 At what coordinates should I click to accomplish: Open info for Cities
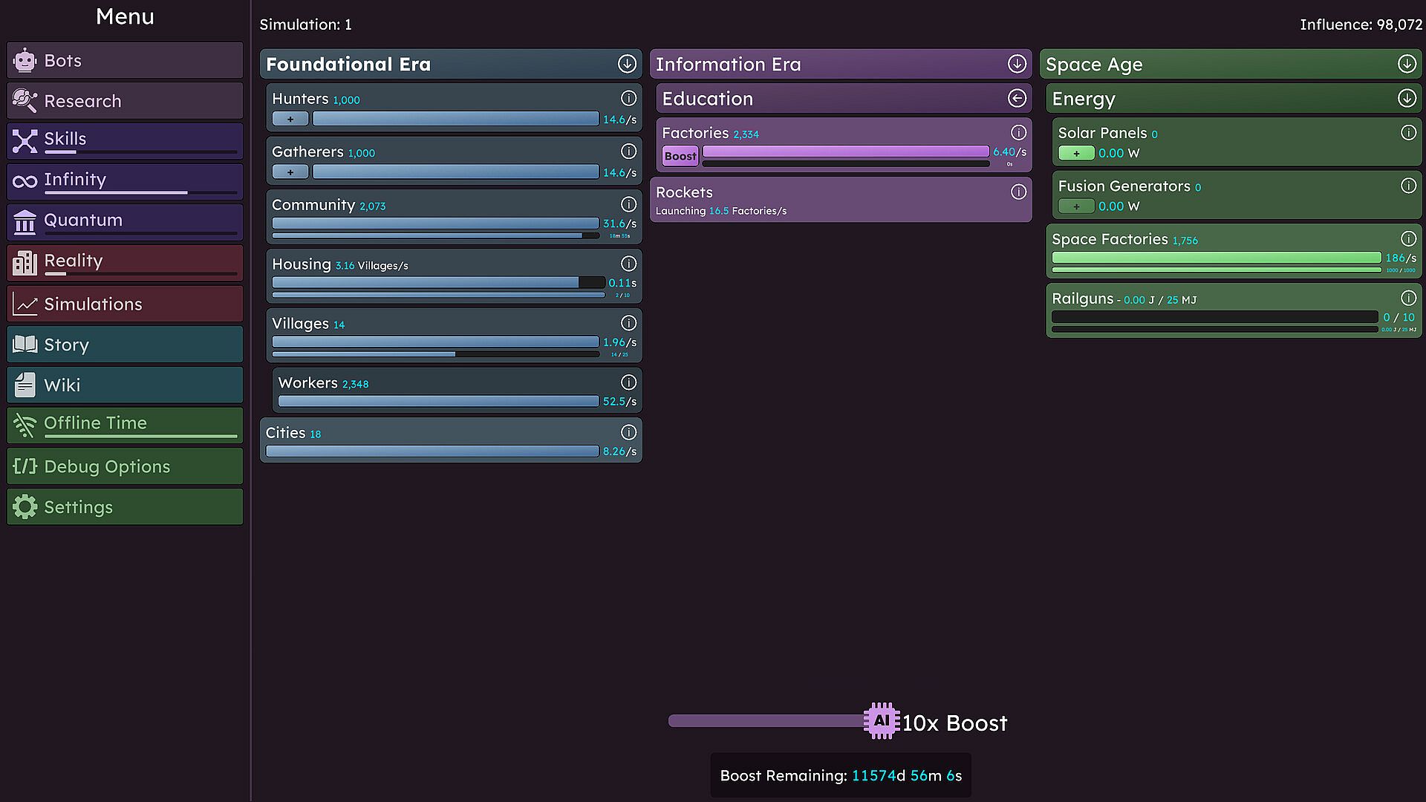(628, 432)
